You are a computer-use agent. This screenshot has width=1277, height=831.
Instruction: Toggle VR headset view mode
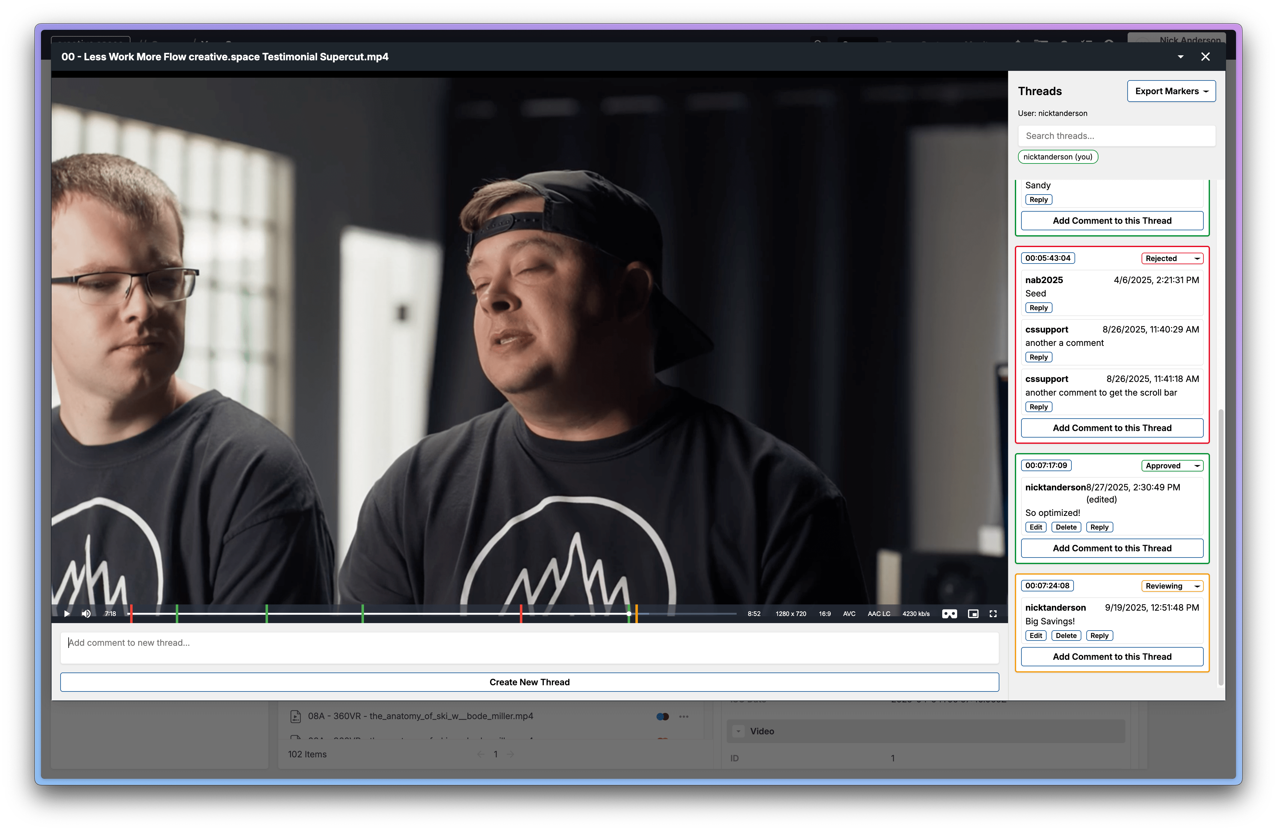click(x=949, y=613)
